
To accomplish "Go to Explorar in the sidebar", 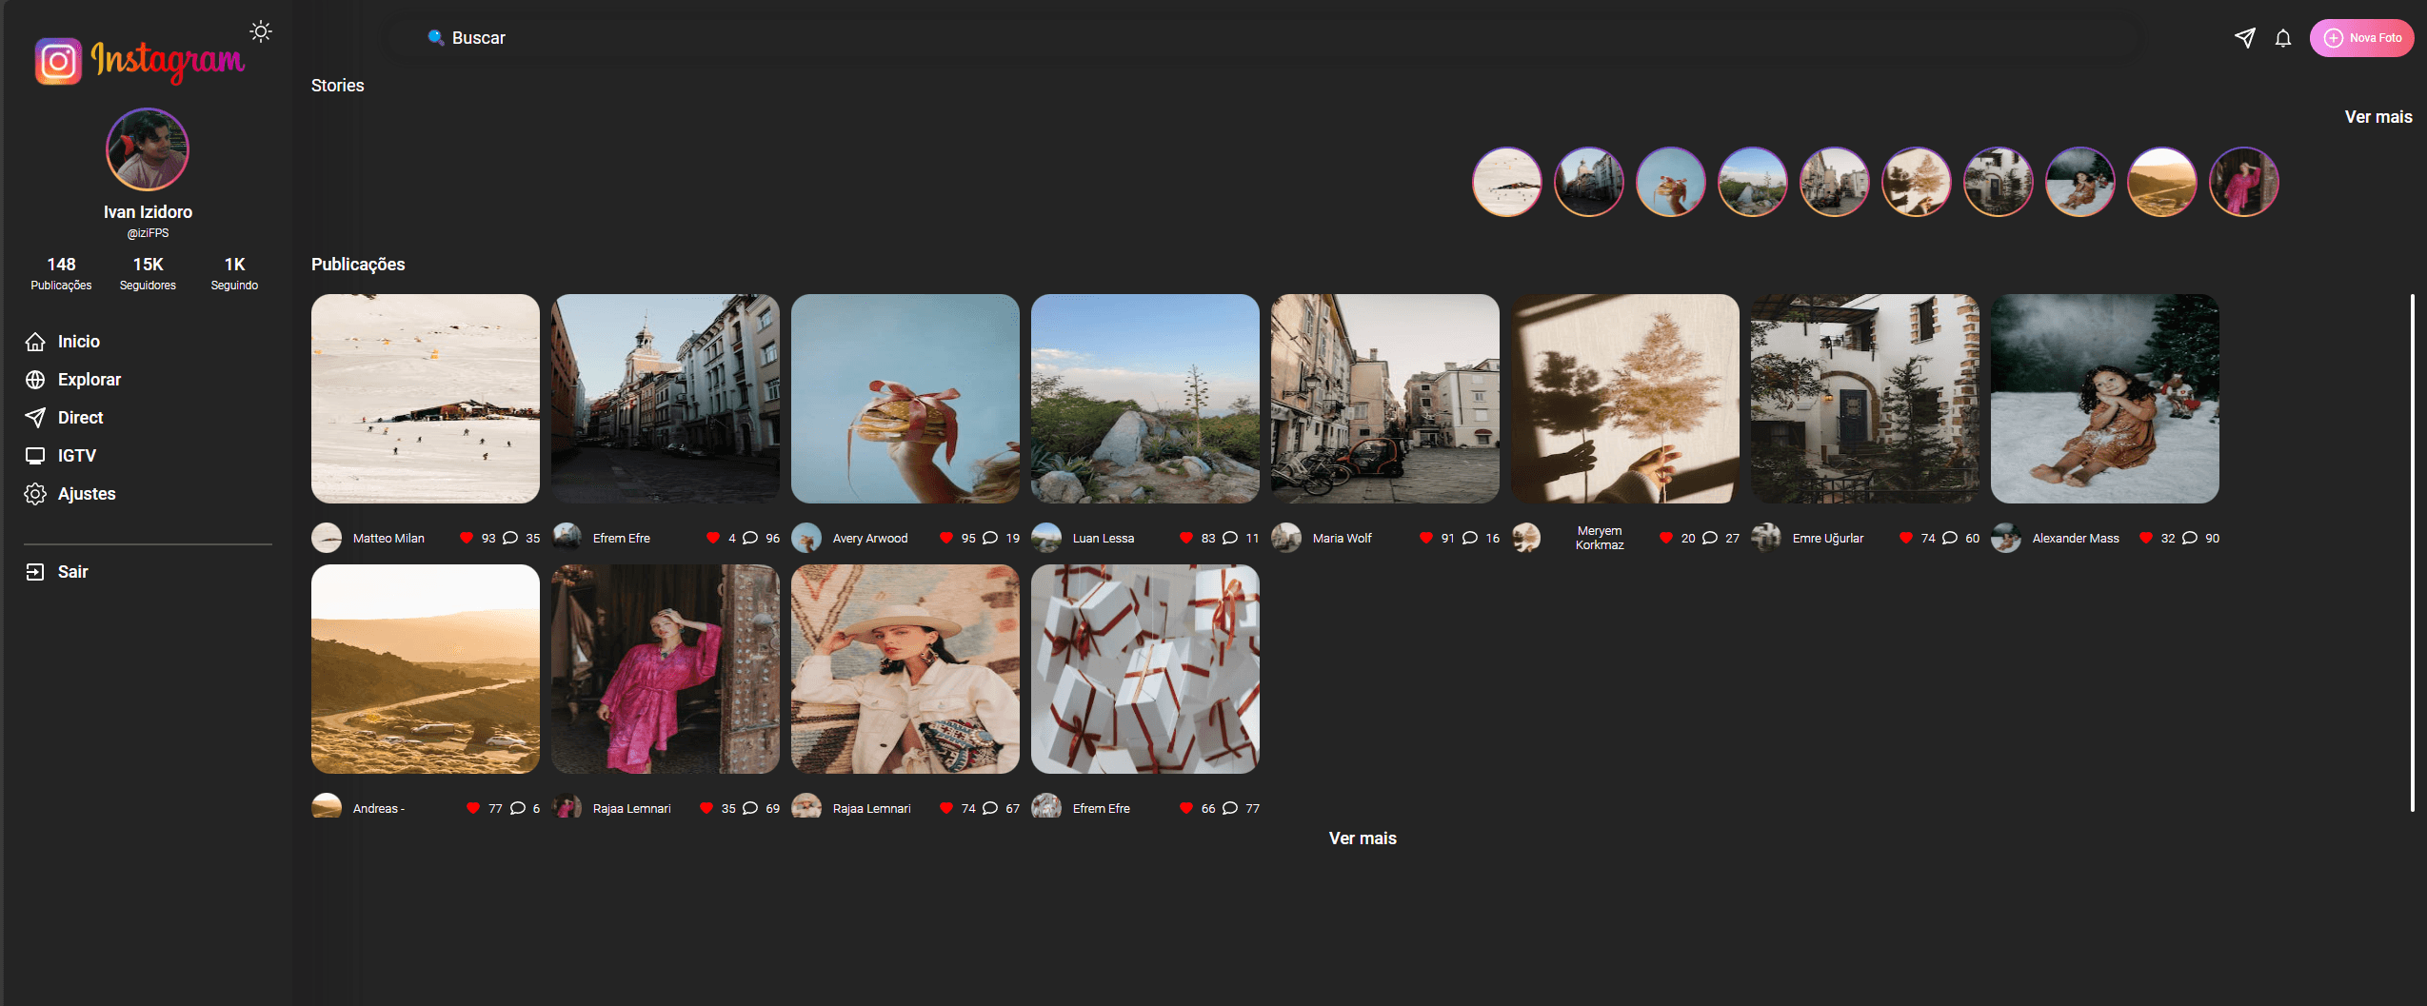I will coord(89,380).
